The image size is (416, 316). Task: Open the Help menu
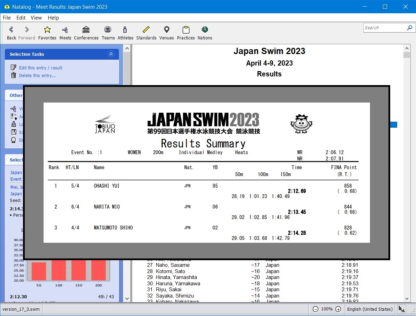pyautogui.click(x=53, y=18)
